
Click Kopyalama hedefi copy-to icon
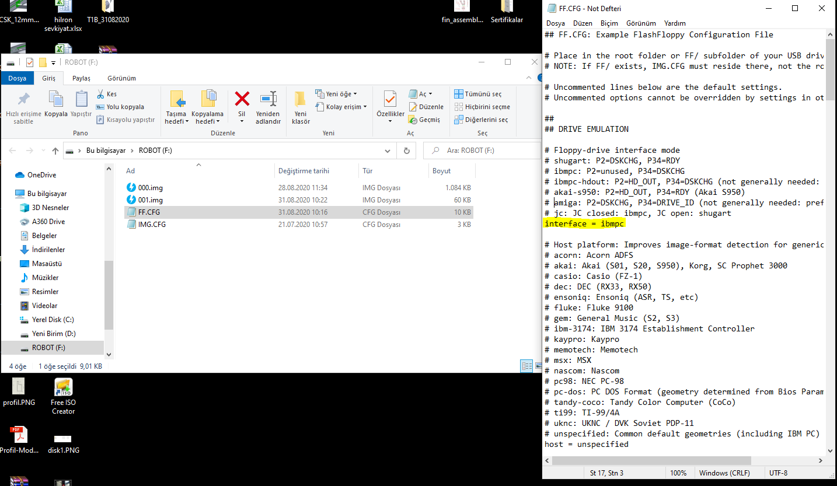tap(208, 99)
